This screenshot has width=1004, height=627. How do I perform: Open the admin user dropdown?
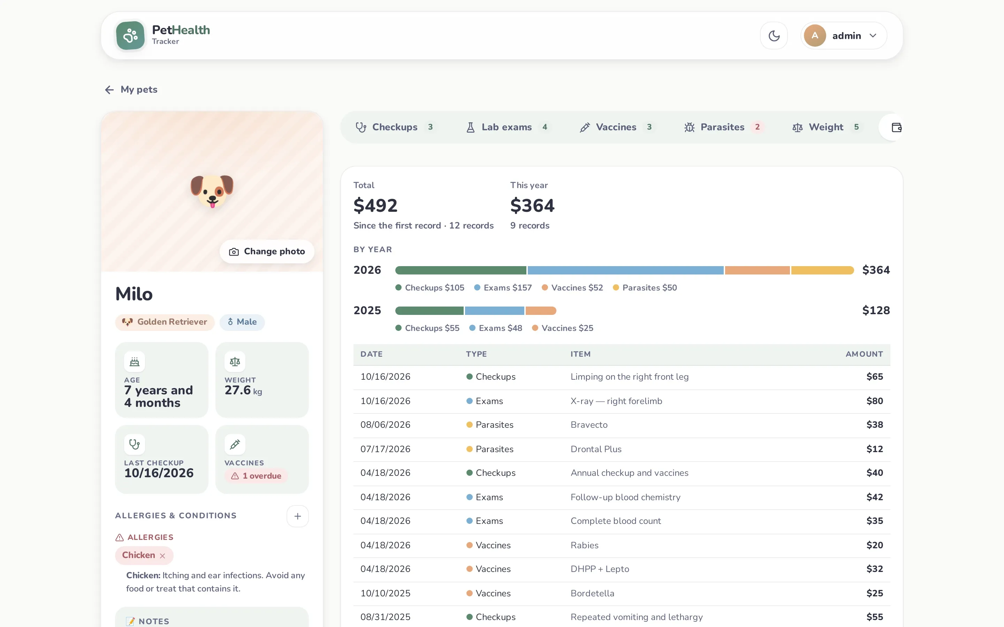coord(843,36)
